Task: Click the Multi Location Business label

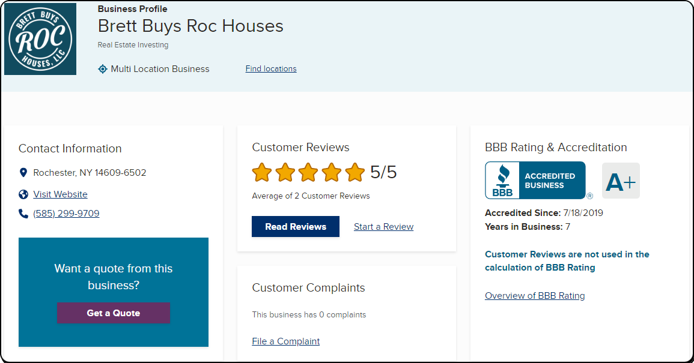Action: tap(160, 69)
